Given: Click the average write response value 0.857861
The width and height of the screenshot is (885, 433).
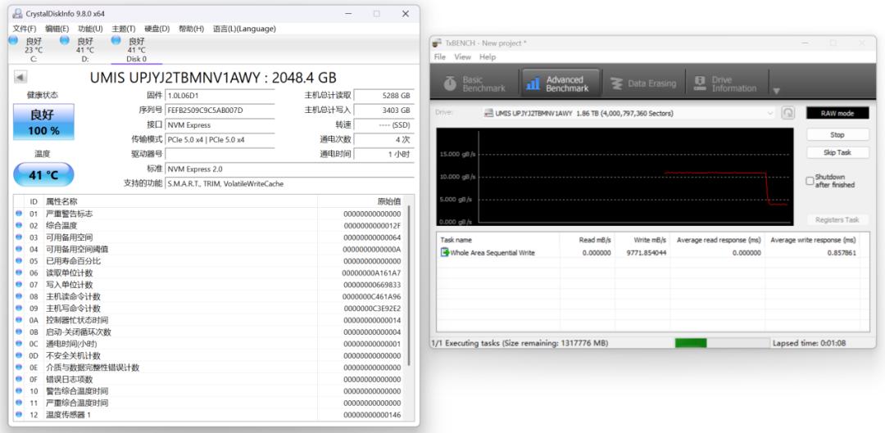Looking at the screenshot, I should [842, 253].
